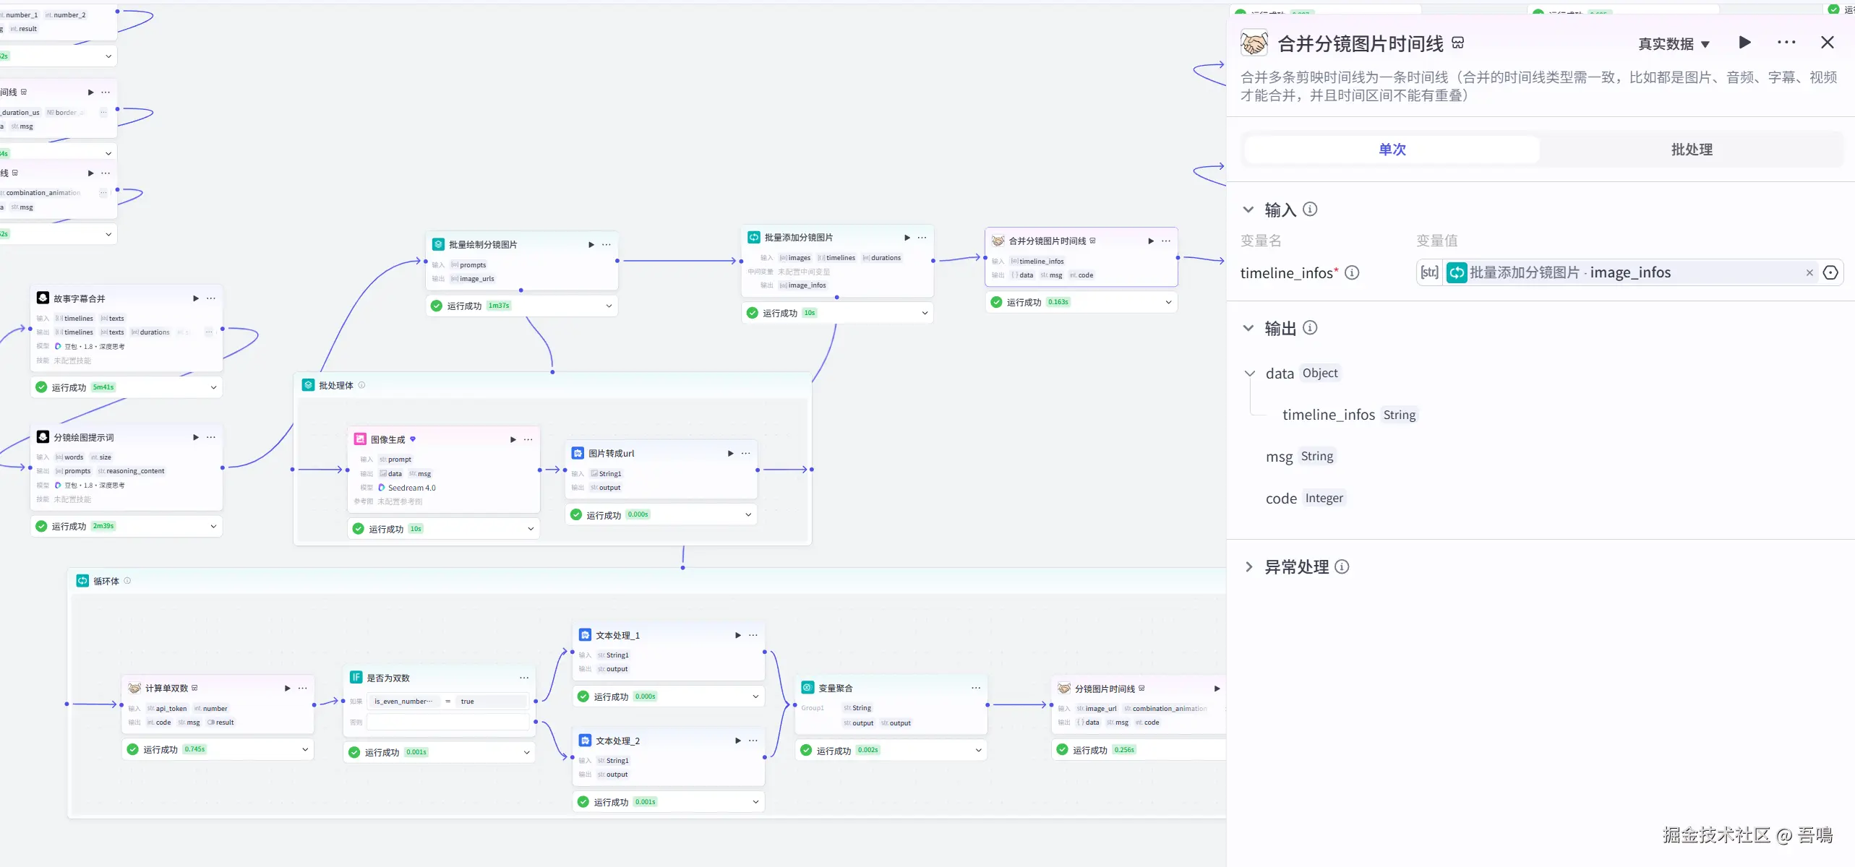This screenshot has width=1855, height=867.
Task: Collapse the data Object tree item
Action: point(1250,374)
